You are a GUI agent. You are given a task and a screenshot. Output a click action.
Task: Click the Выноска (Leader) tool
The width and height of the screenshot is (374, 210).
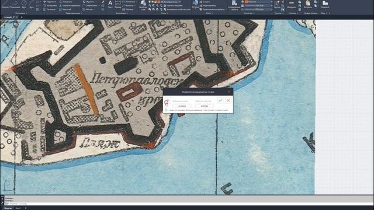[129, 5]
